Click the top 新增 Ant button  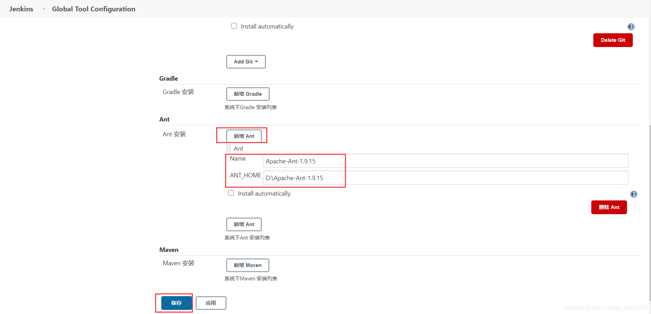coord(244,136)
